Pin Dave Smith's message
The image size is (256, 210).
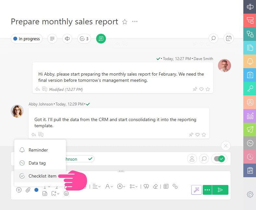(x=195, y=89)
